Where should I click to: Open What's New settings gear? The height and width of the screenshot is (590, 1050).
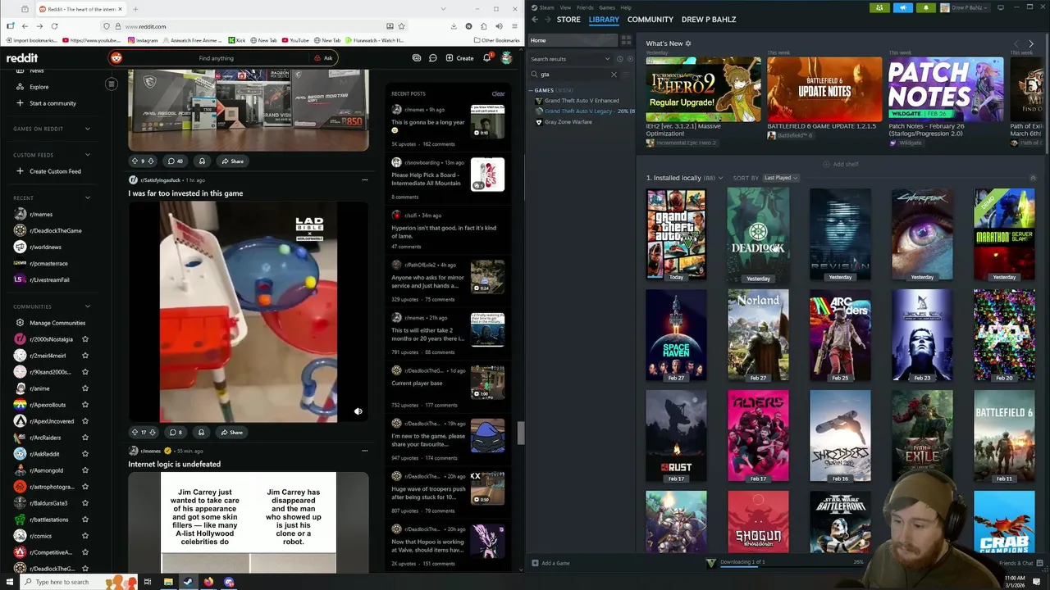click(688, 43)
